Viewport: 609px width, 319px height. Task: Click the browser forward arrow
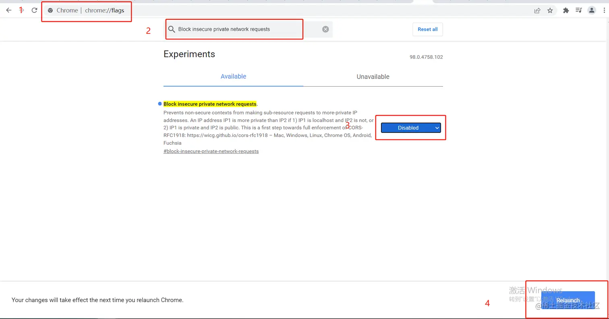(22, 10)
